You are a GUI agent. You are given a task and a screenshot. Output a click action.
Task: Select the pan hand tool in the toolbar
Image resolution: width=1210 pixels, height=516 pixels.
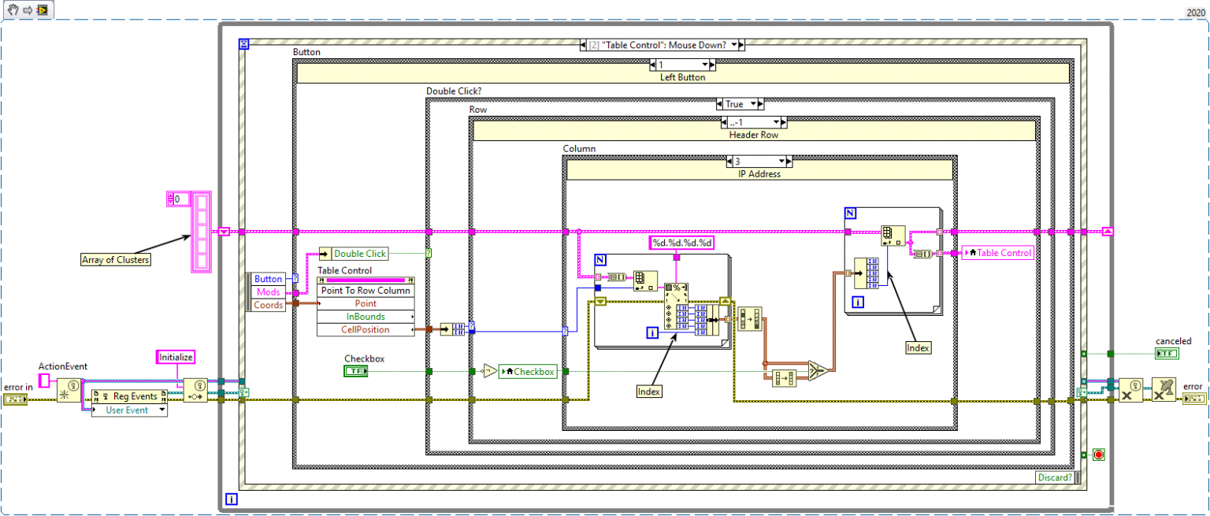point(13,11)
